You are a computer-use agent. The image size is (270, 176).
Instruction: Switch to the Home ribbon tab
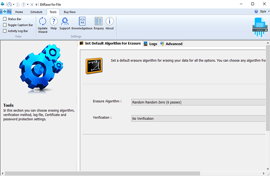click(x=19, y=12)
